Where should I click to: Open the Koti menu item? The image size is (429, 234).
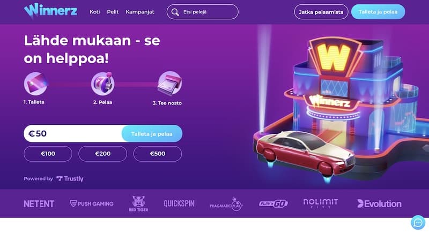(x=95, y=12)
